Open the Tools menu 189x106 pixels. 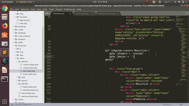[51, 9]
